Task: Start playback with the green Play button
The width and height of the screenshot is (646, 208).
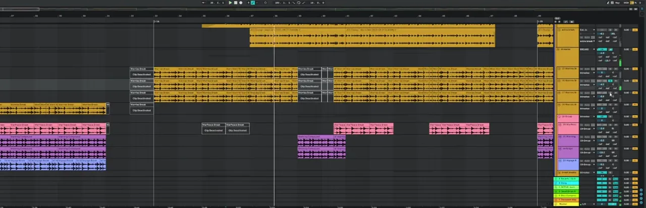Action: click(x=230, y=3)
